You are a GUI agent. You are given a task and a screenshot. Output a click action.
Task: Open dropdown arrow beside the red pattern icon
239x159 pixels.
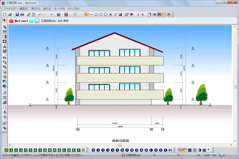[70, 15]
